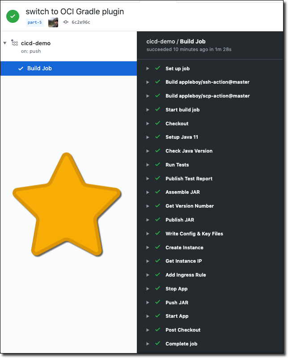
Task: Click the commit hash icon
Action: pyautogui.click(x=66, y=22)
